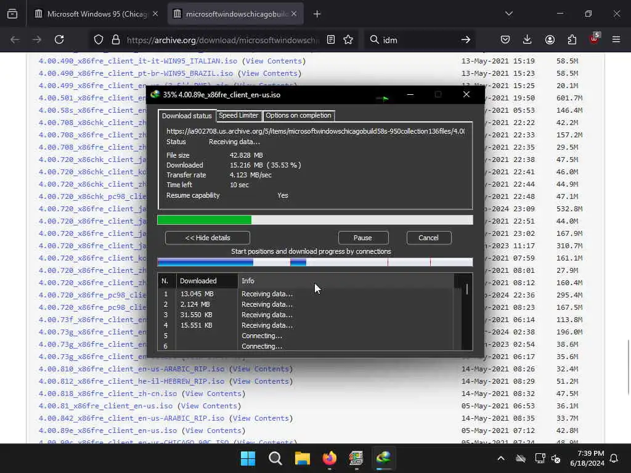Screen dimensions: 631x473
Task: Open 4.00.812 HEBREW_RIP.iso link
Action: tap(131, 381)
